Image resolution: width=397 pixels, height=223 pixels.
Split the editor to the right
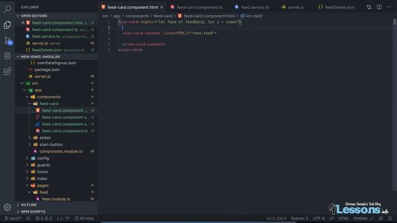(379, 7)
